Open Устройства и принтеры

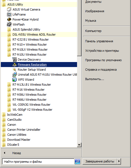pos(102,51)
